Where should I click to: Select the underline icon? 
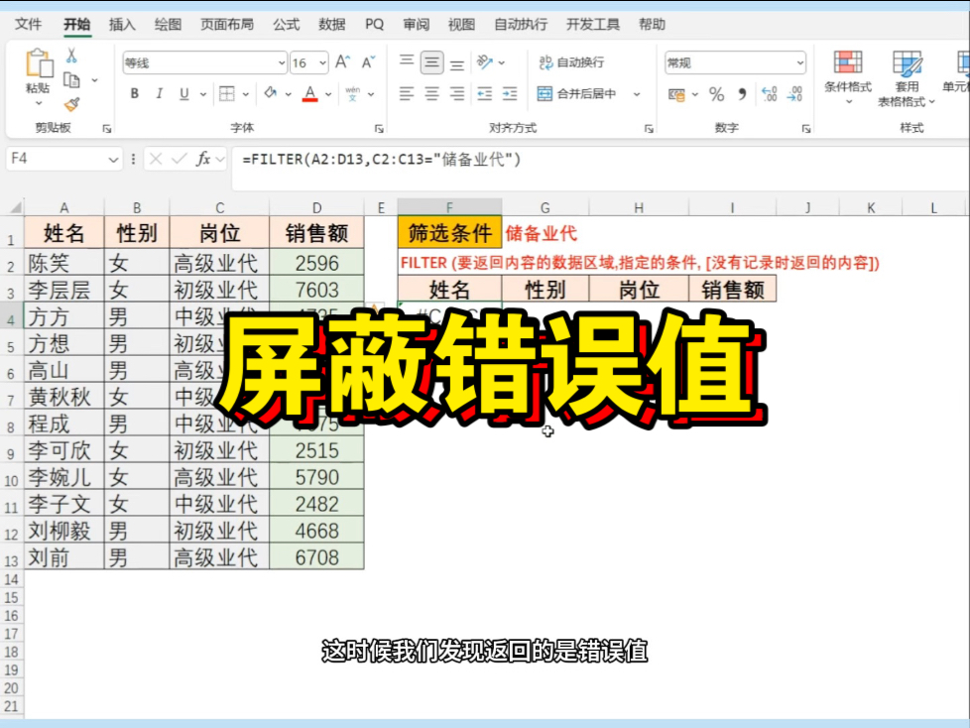pyautogui.click(x=183, y=91)
